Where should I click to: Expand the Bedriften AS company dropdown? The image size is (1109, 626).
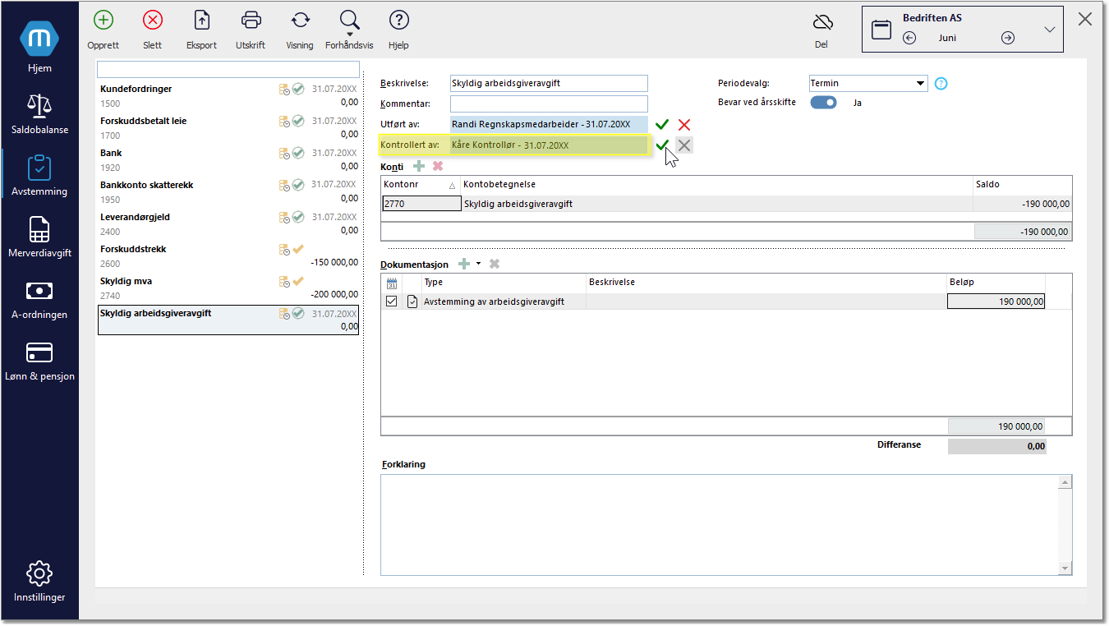point(1049,30)
